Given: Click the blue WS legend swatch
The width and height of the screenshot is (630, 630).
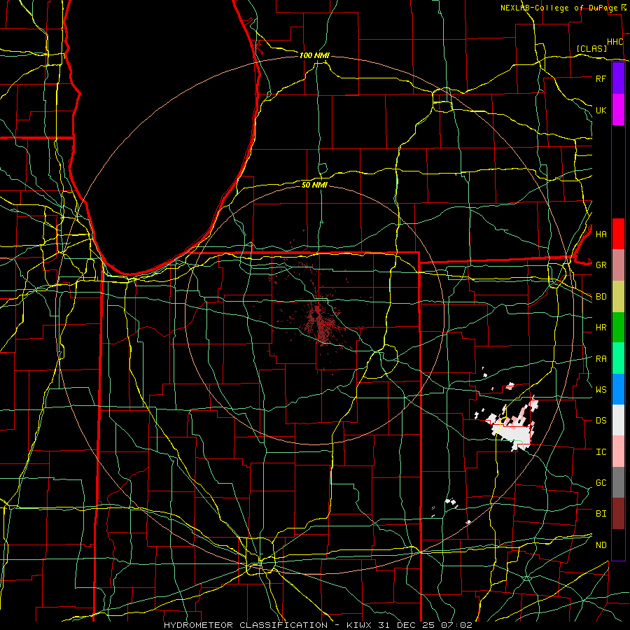Looking at the screenshot, I should coord(618,389).
